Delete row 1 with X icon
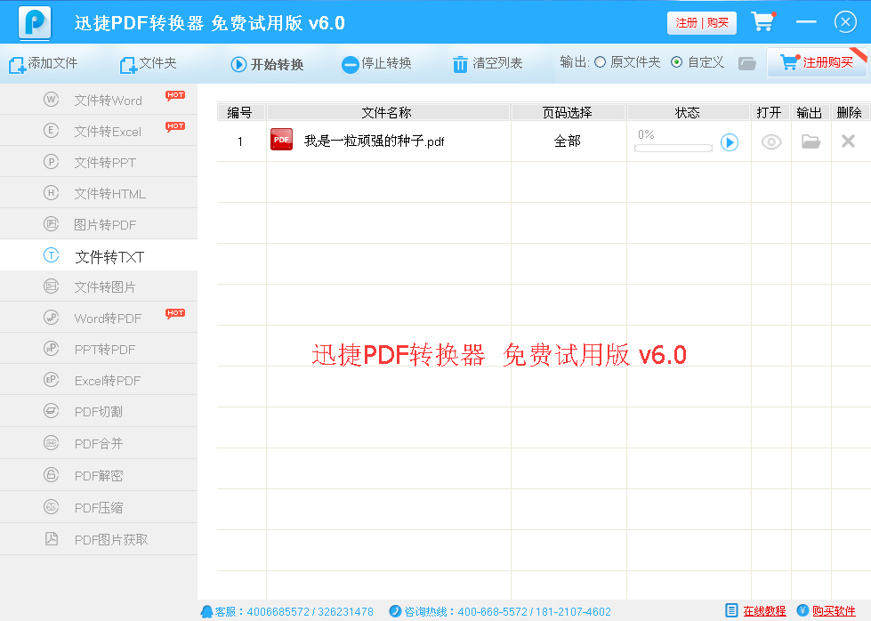871x621 pixels. (x=848, y=141)
